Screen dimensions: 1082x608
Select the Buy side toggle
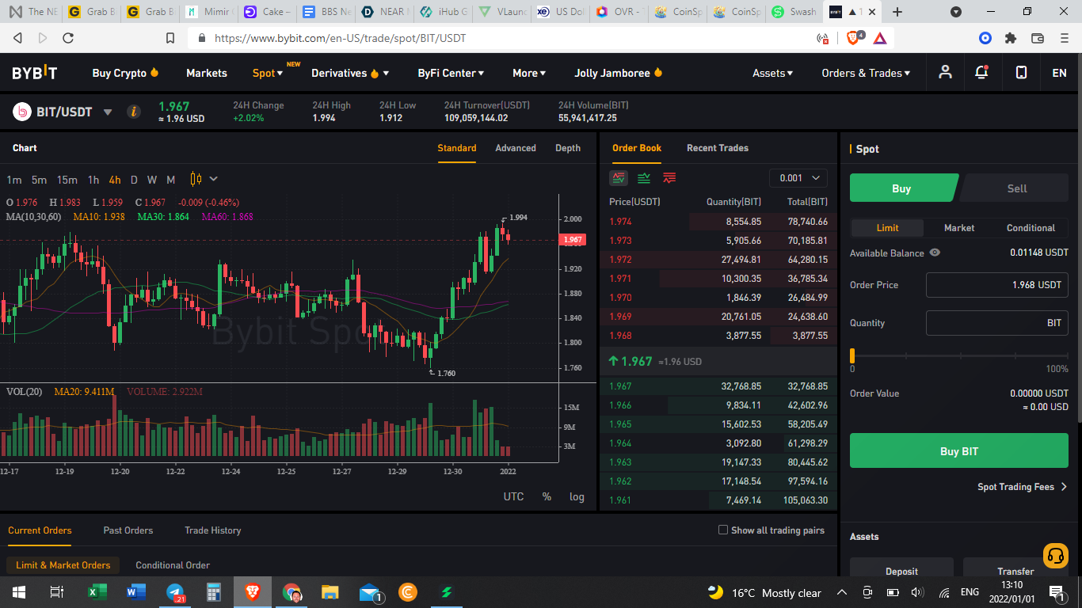coord(902,188)
